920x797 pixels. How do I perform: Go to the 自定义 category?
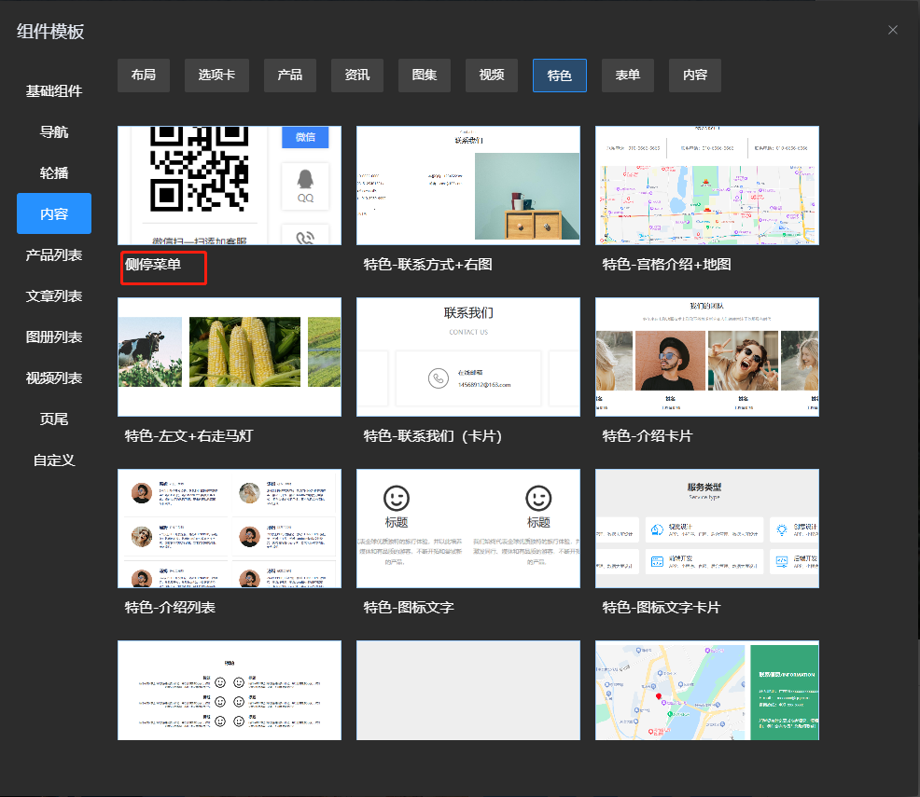coord(54,460)
